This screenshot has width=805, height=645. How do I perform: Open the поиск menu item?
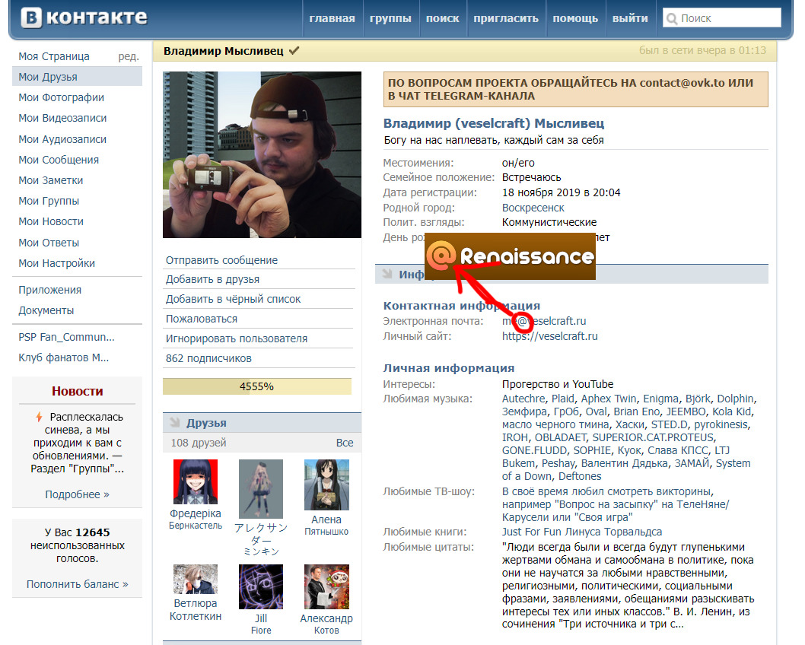pos(443,18)
